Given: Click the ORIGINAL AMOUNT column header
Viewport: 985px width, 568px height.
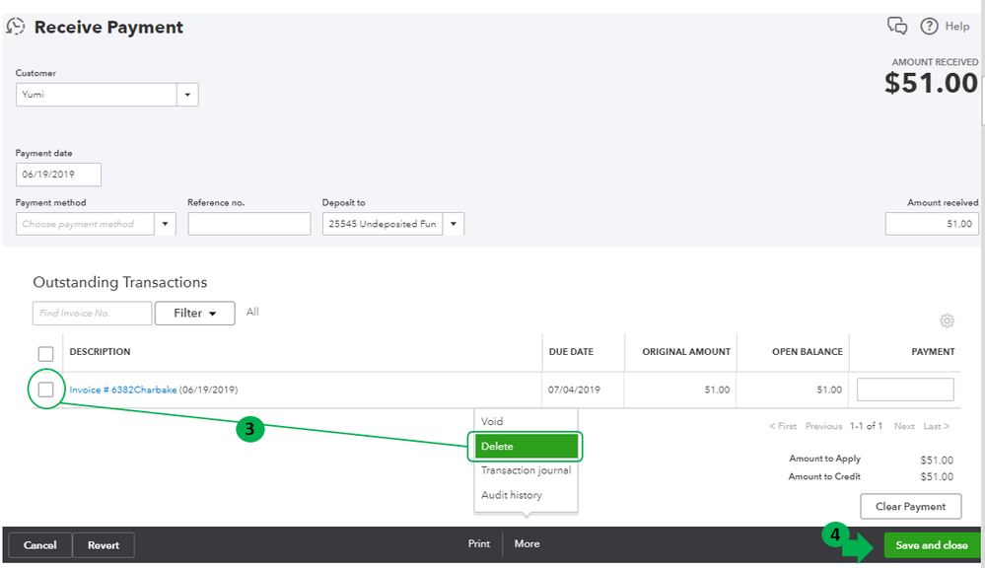Looking at the screenshot, I should (x=686, y=352).
